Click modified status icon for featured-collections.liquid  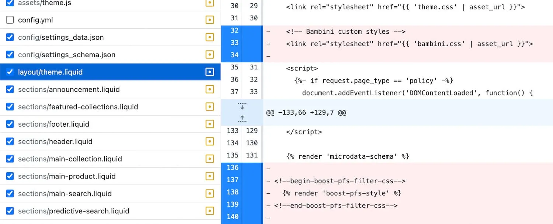[x=210, y=107]
